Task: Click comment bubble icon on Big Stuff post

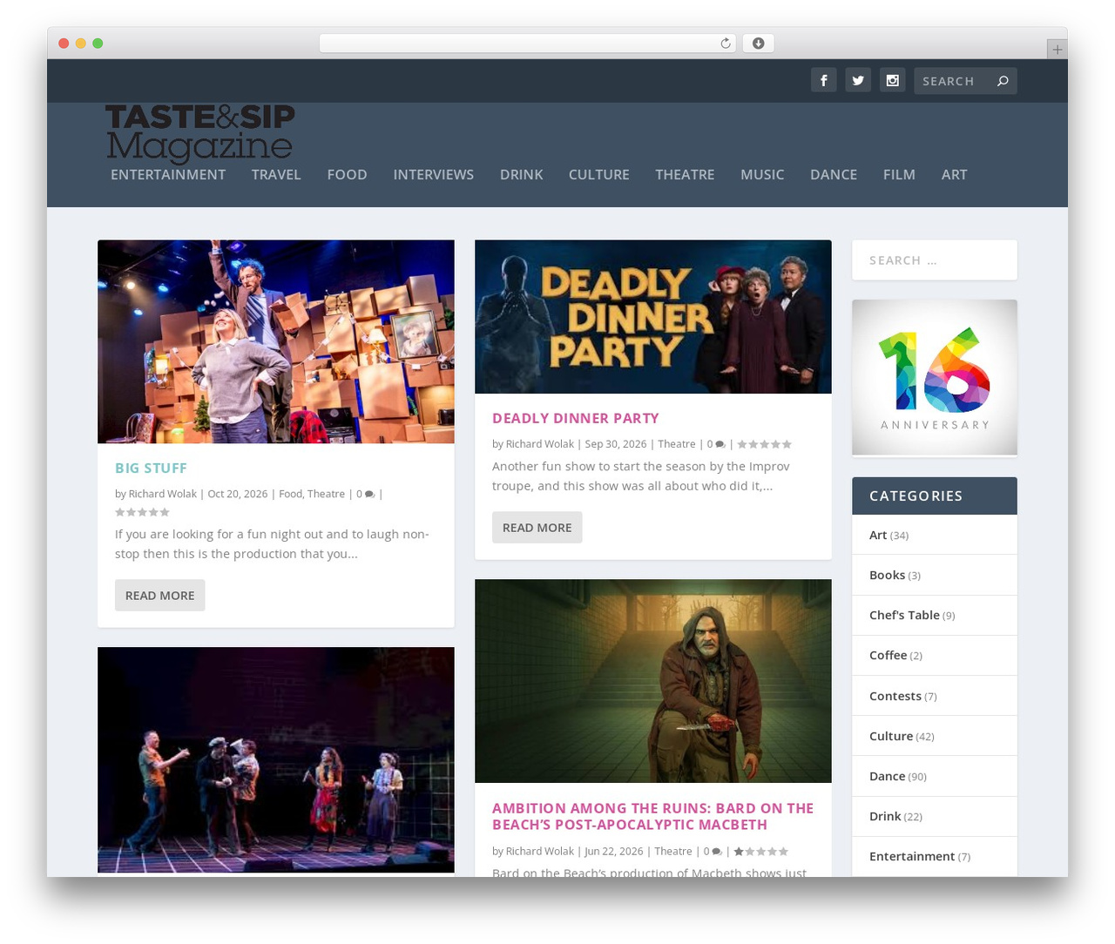Action: (369, 494)
